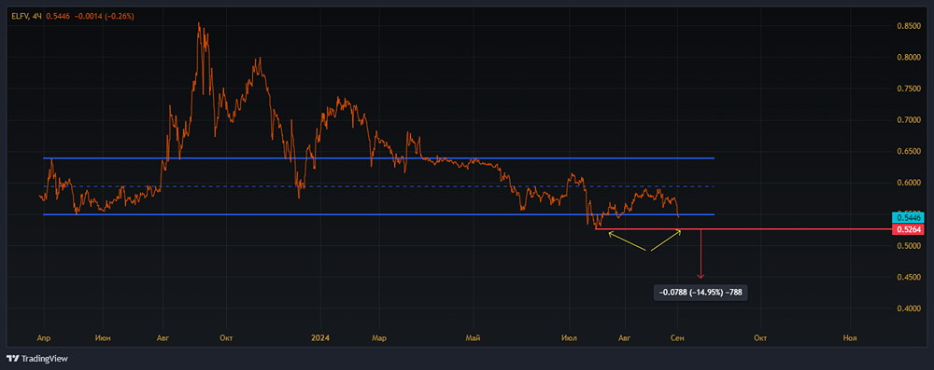
Task: Click the 0.7000 price axis value
Action: [909, 120]
